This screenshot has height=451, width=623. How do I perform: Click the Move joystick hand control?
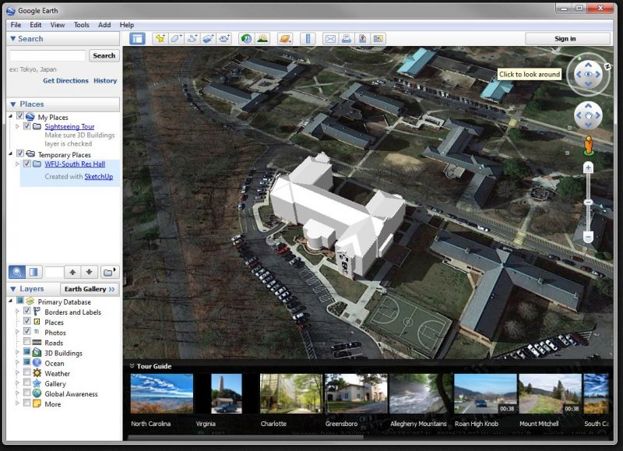click(589, 115)
